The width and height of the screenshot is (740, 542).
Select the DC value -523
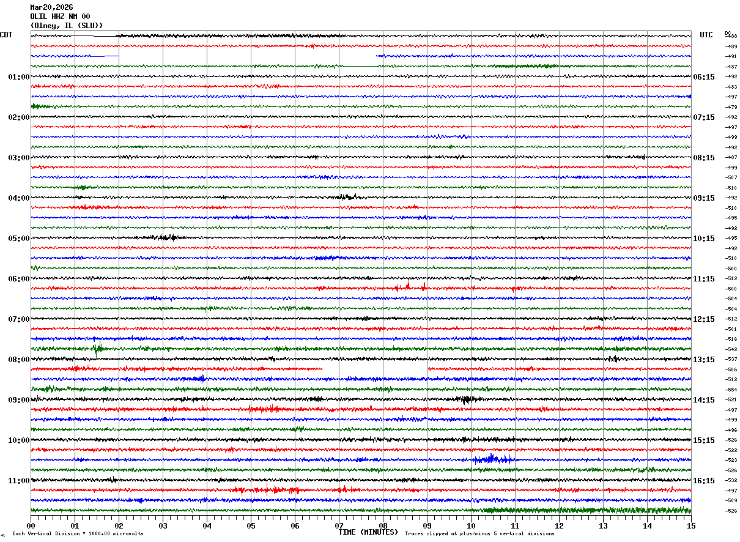[731, 461]
